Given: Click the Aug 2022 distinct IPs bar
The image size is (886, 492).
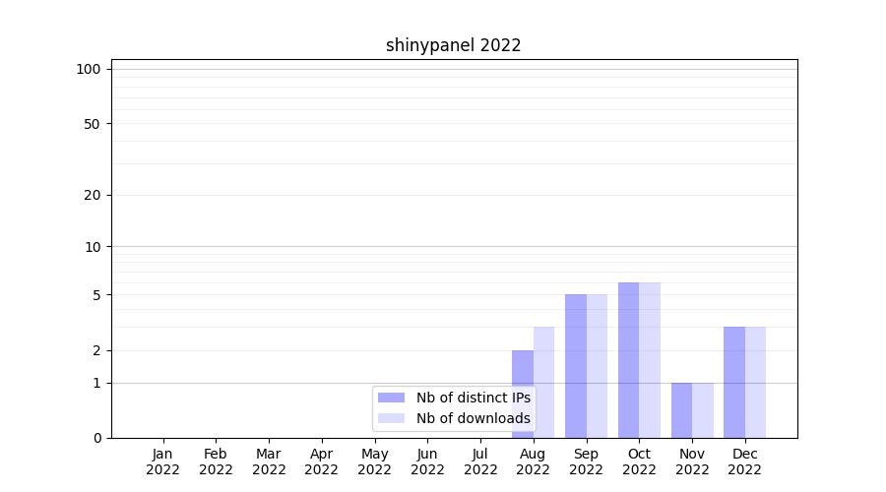Looking at the screenshot, I should tap(523, 394).
